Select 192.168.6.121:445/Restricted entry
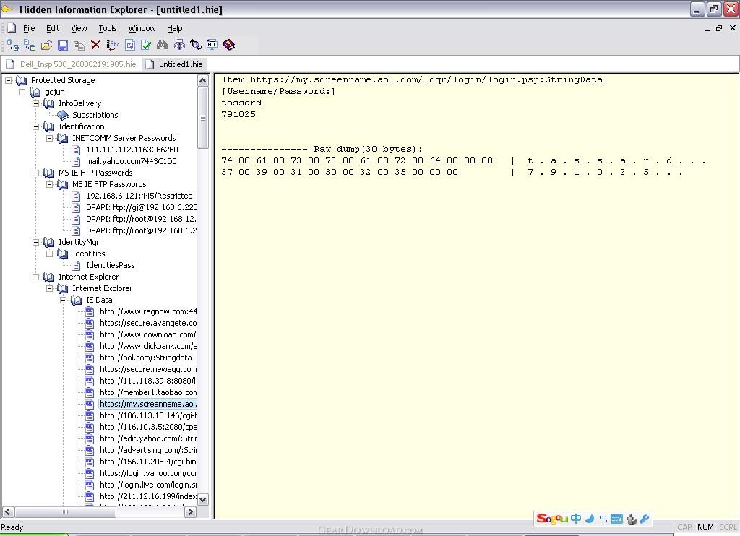Screen dimensions: 740x536 (139, 196)
